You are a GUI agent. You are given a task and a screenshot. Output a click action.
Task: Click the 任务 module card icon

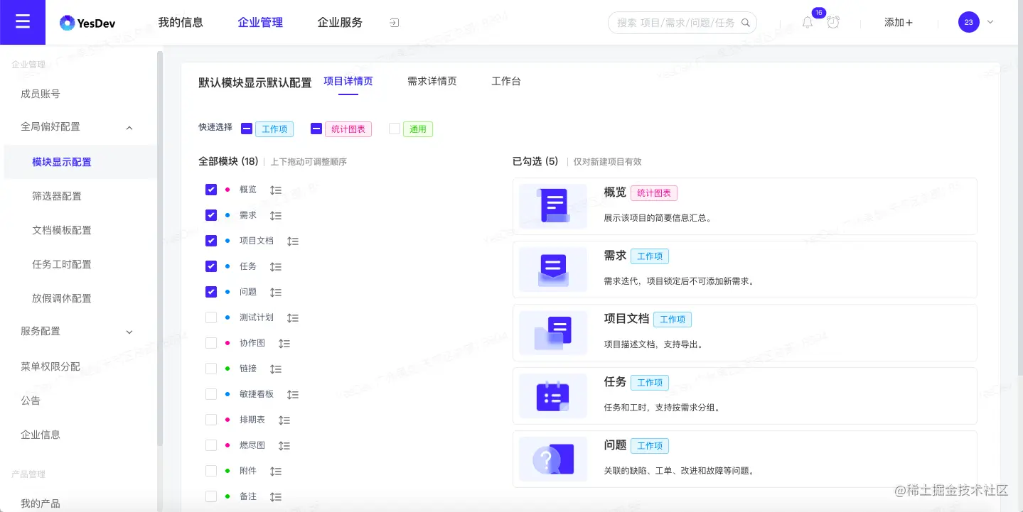coord(552,396)
